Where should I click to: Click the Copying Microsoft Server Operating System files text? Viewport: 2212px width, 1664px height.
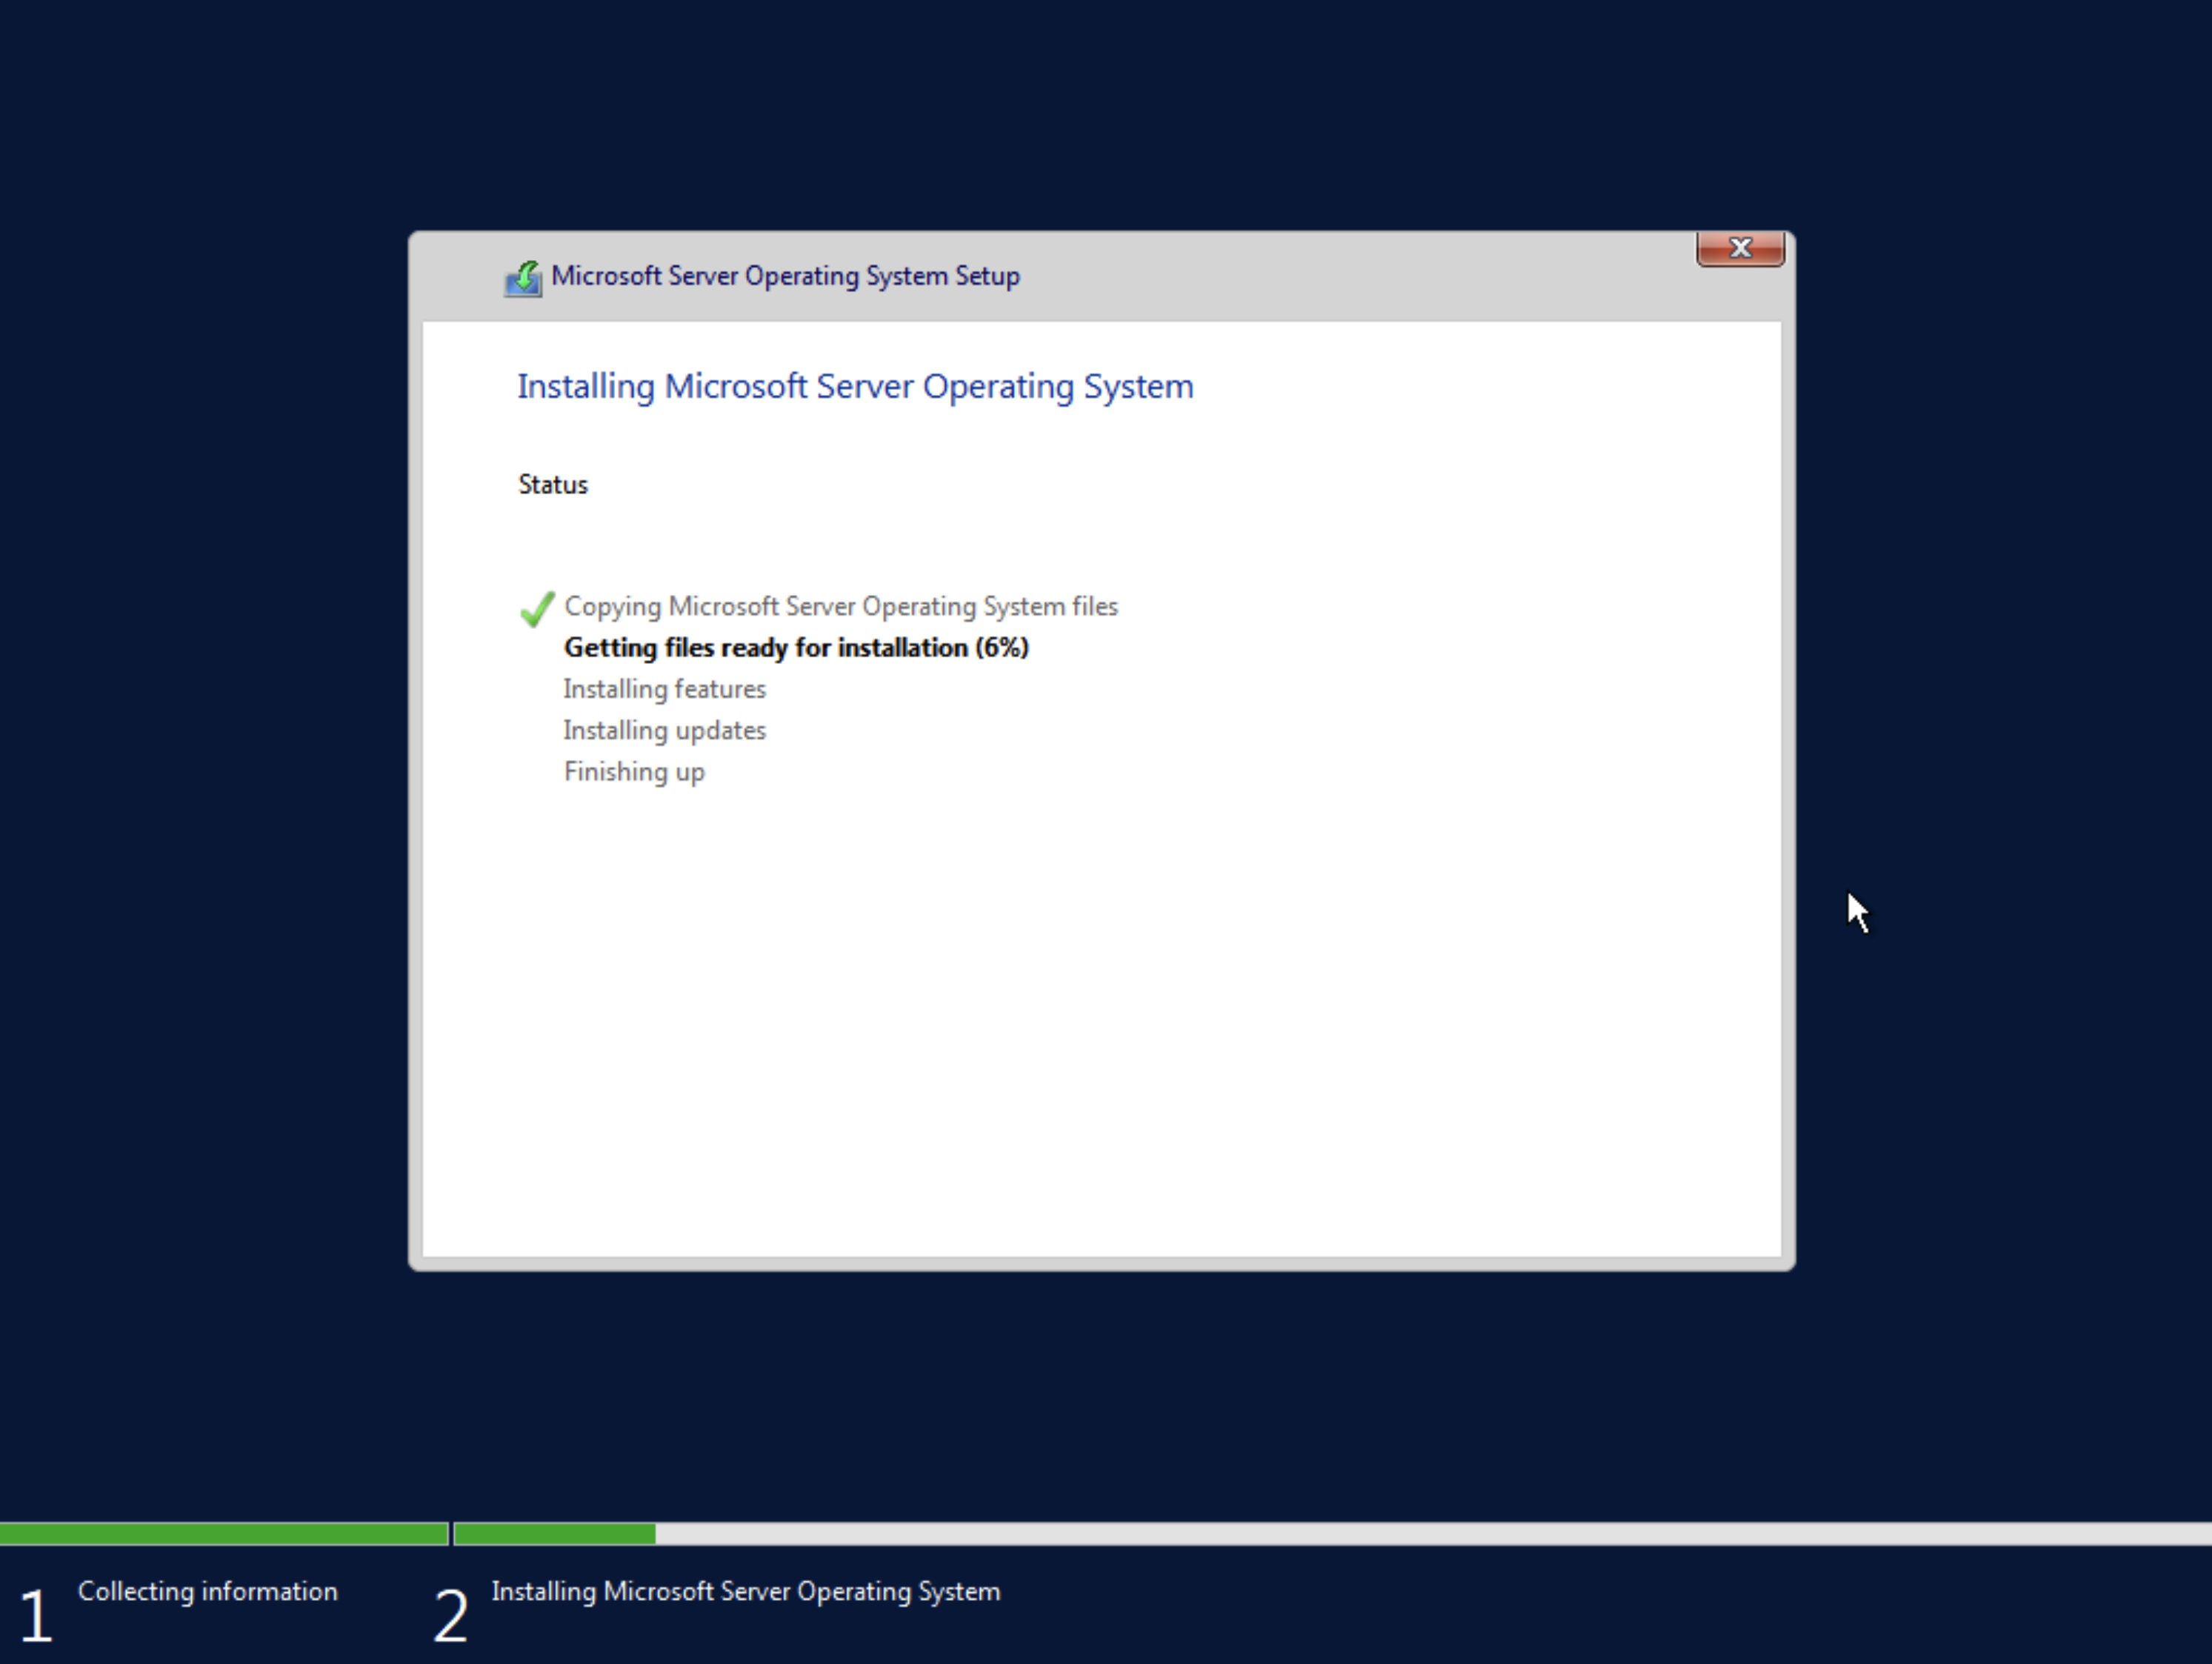(x=841, y=606)
